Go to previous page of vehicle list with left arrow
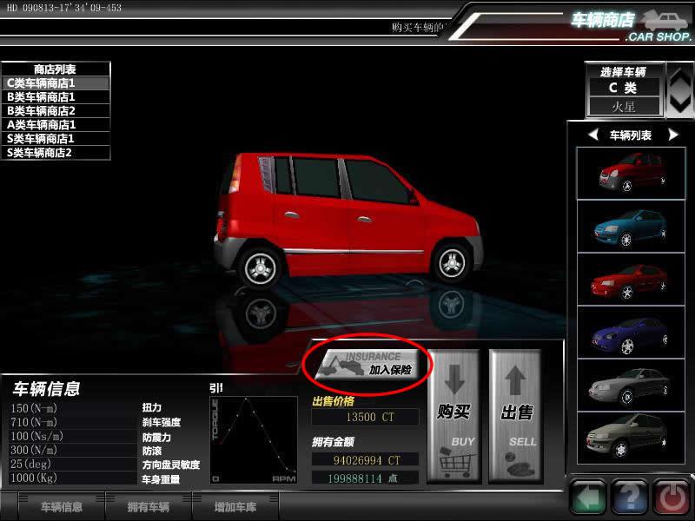The image size is (695, 521). point(593,135)
